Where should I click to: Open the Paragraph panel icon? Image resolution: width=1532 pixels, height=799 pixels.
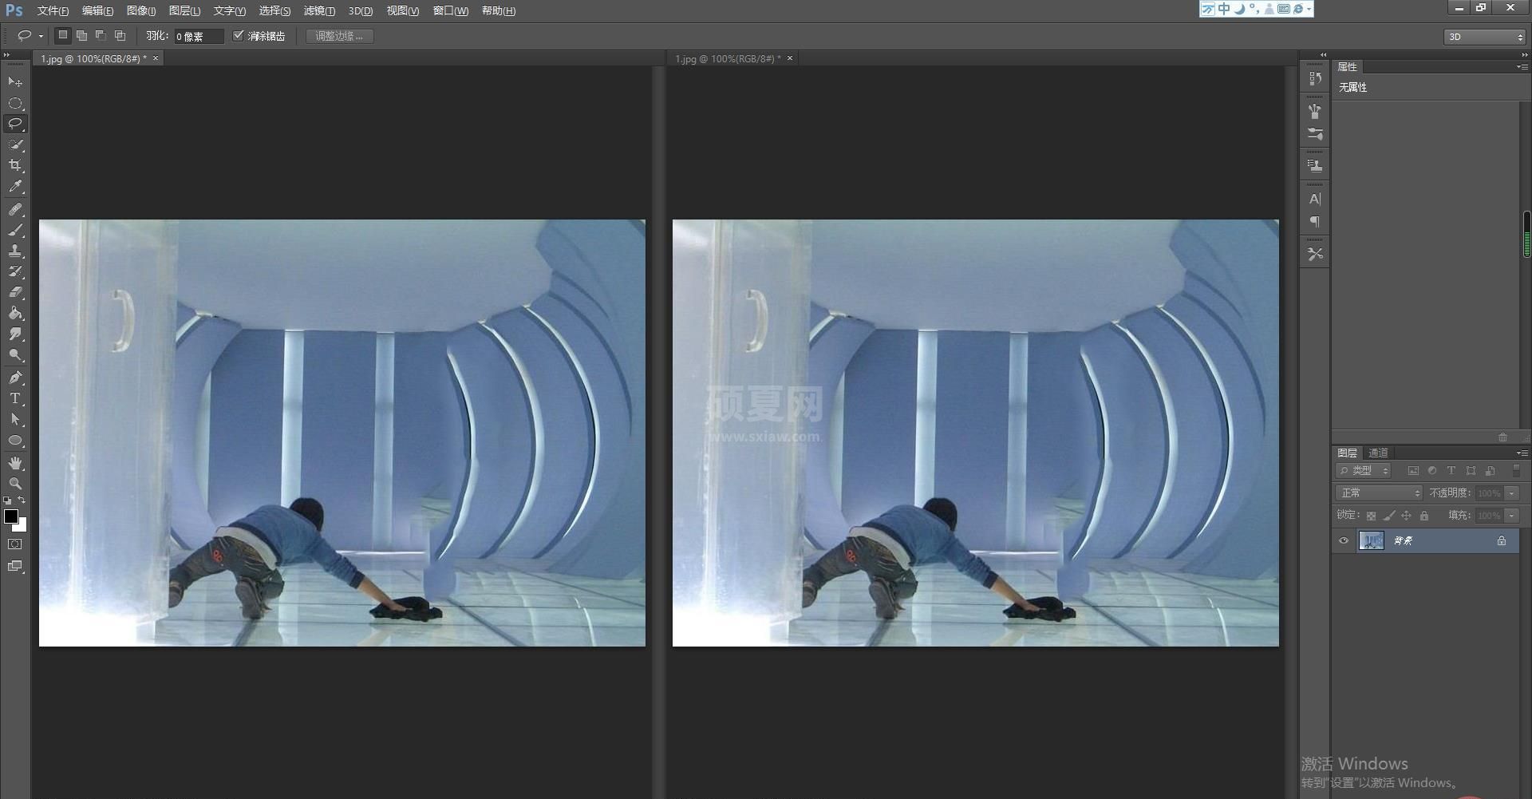(x=1315, y=222)
